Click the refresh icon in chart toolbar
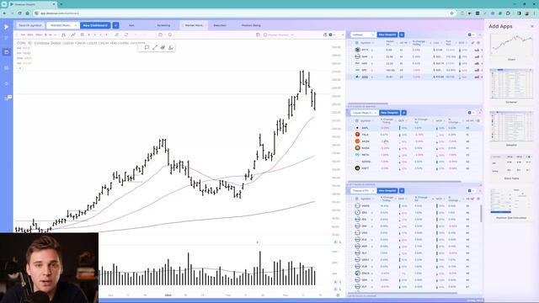 tap(125, 35)
